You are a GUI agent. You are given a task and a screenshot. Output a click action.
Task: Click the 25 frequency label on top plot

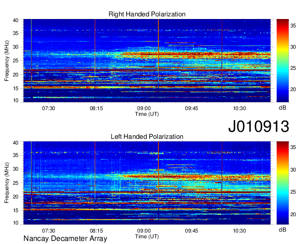pyautogui.click(x=15, y=61)
